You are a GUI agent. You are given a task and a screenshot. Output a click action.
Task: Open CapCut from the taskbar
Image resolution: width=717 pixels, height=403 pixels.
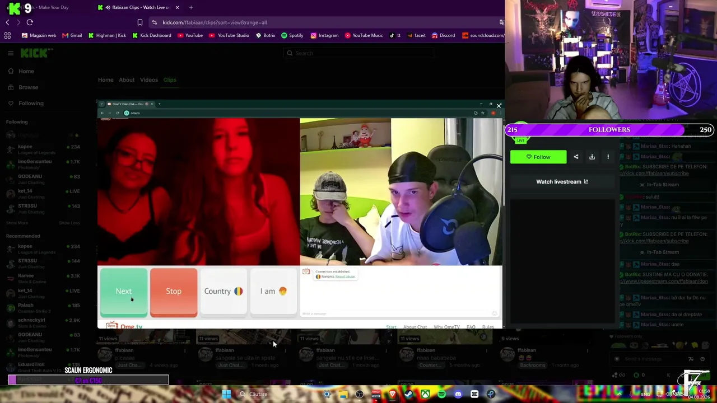pos(474,394)
